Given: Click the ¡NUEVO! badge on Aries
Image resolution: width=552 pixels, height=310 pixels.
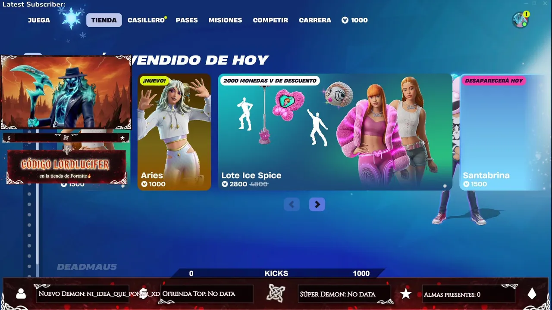Looking at the screenshot, I should (155, 81).
